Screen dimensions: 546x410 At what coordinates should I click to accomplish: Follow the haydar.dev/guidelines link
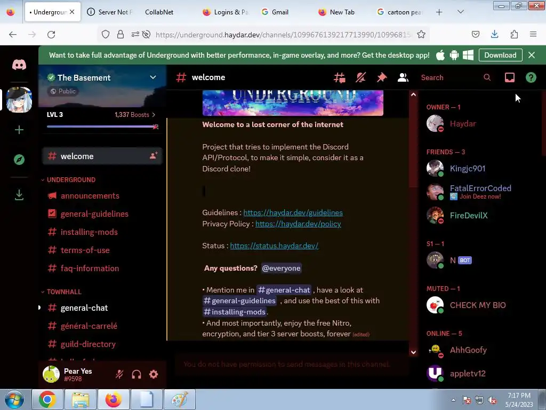[293, 212]
